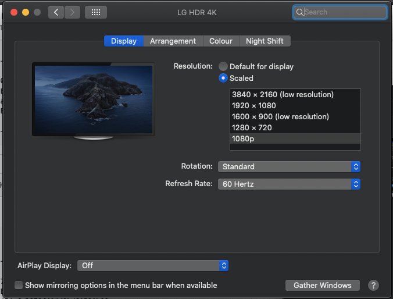Choose 1280 × 720 resolution
Screen dimensions: 393x299
[x=295, y=127]
